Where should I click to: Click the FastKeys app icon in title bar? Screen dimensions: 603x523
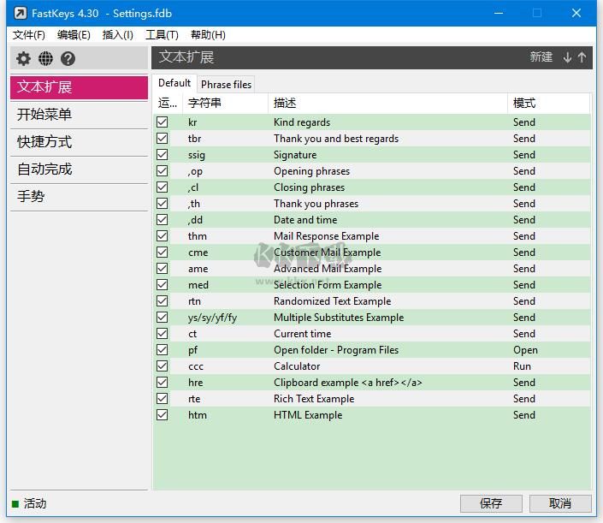click(21, 13)
